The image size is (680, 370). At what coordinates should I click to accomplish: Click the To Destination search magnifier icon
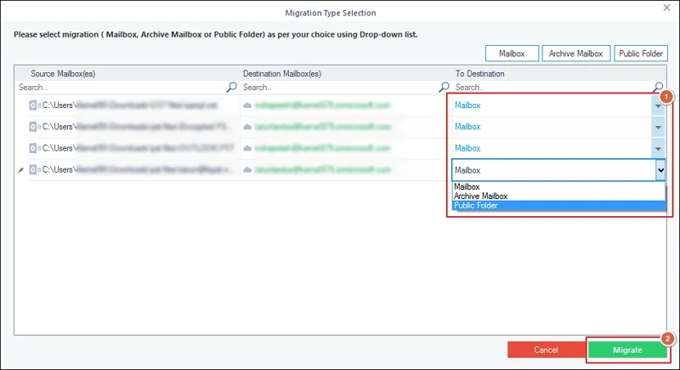click(658, 88)
